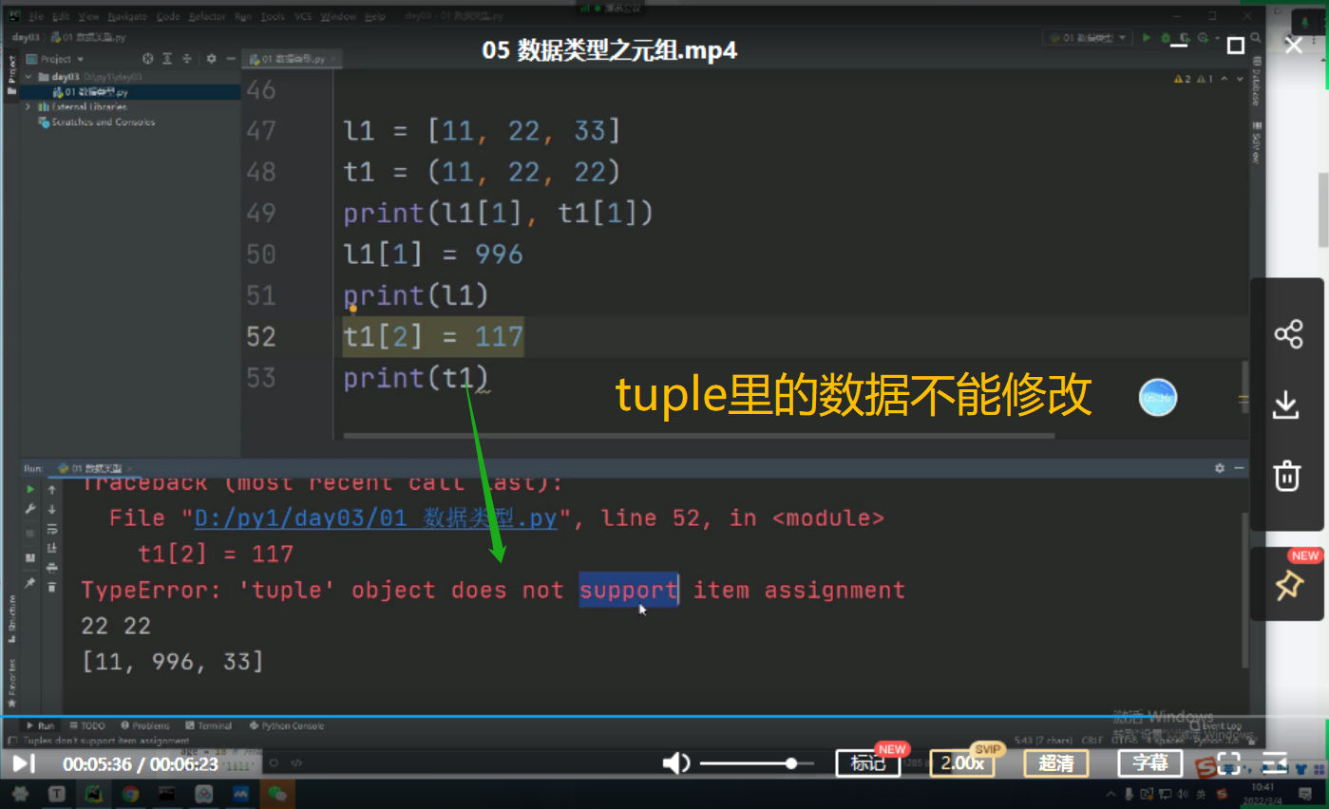
Task: Click the Windows Start button
Action: point(19,794)
